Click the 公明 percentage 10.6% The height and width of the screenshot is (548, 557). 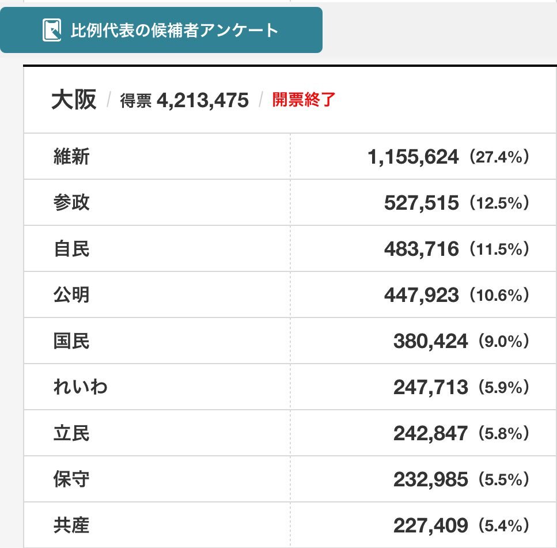tap(499, 295)
